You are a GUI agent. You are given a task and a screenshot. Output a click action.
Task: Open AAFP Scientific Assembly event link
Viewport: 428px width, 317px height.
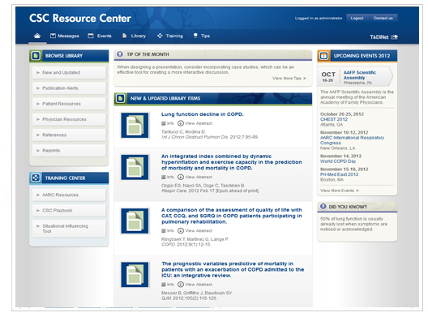pyautogui.click(x=359, y=75)
